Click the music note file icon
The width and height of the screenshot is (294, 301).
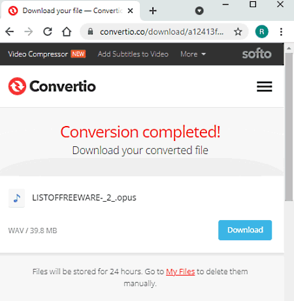[x=16, y=198]
